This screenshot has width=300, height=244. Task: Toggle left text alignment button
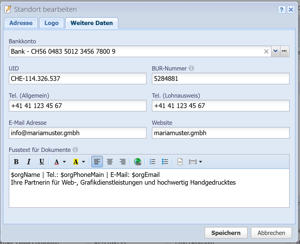click(x=97, y=162)
